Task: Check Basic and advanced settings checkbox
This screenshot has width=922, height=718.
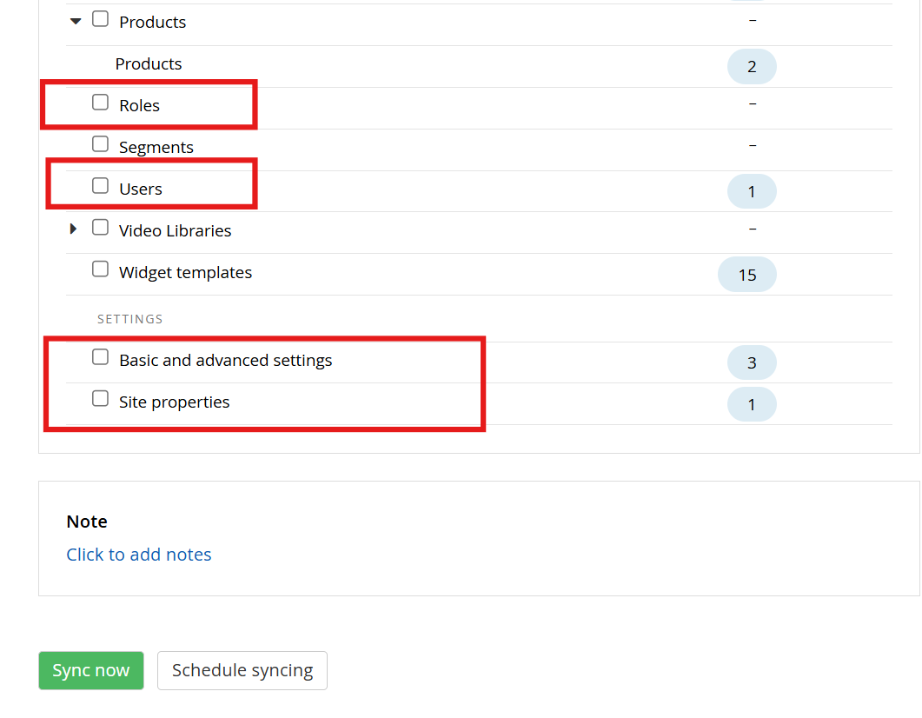Action: coord(101,357)
